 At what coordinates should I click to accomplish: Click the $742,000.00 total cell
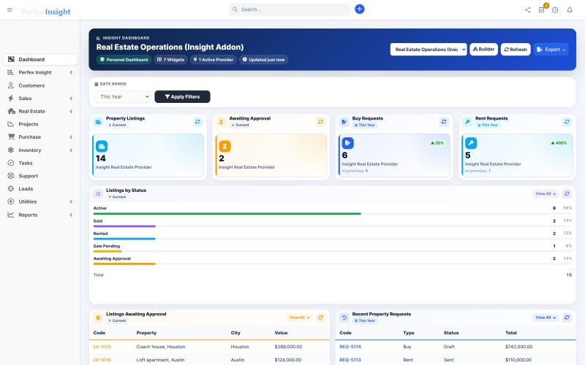point(518,347)
